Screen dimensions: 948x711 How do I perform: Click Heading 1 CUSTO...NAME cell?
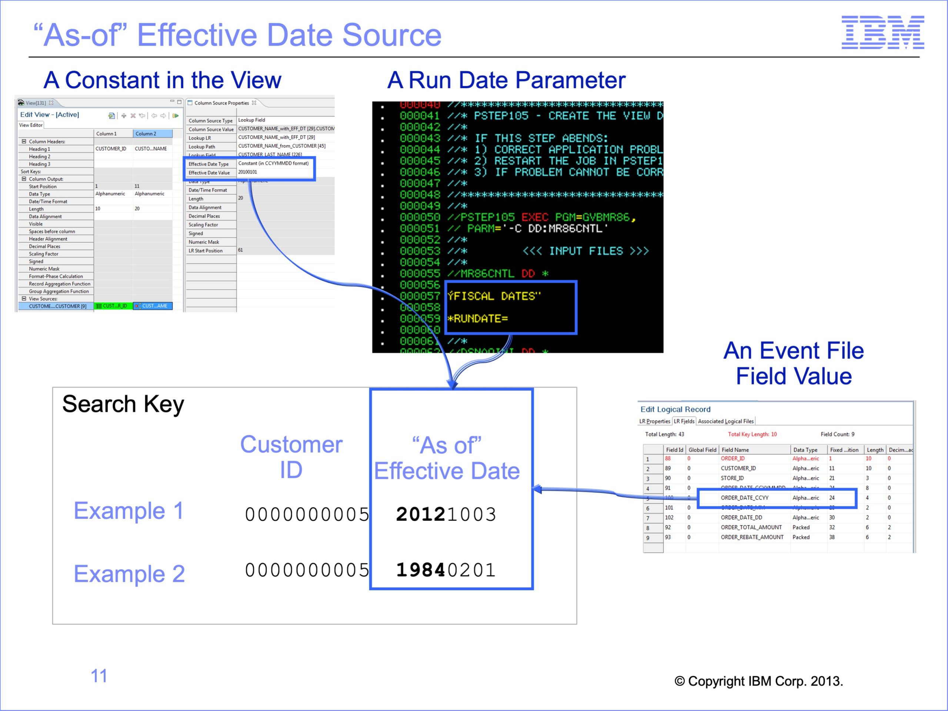(153, 149)
